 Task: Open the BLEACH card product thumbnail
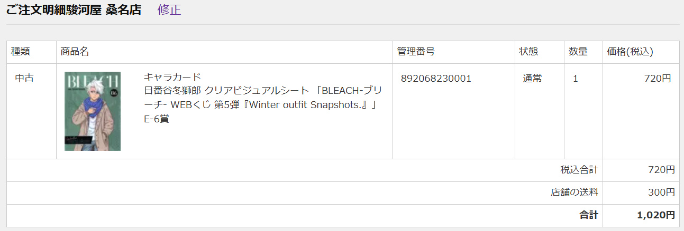[93, 111]
